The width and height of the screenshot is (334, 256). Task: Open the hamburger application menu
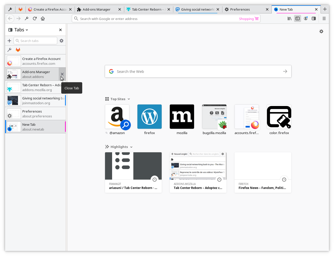[324, 18]
